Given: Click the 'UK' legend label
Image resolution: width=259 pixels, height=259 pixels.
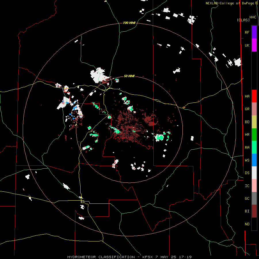Looking at the screenshot, I should (247, 45).
